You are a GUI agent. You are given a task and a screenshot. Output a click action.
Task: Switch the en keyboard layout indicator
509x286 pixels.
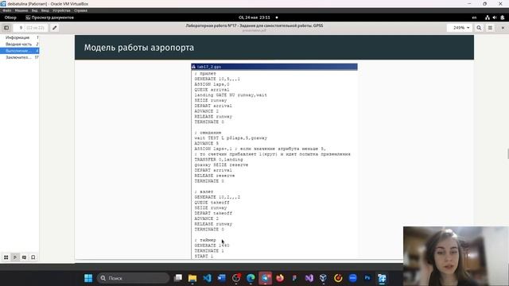point(474,17)
